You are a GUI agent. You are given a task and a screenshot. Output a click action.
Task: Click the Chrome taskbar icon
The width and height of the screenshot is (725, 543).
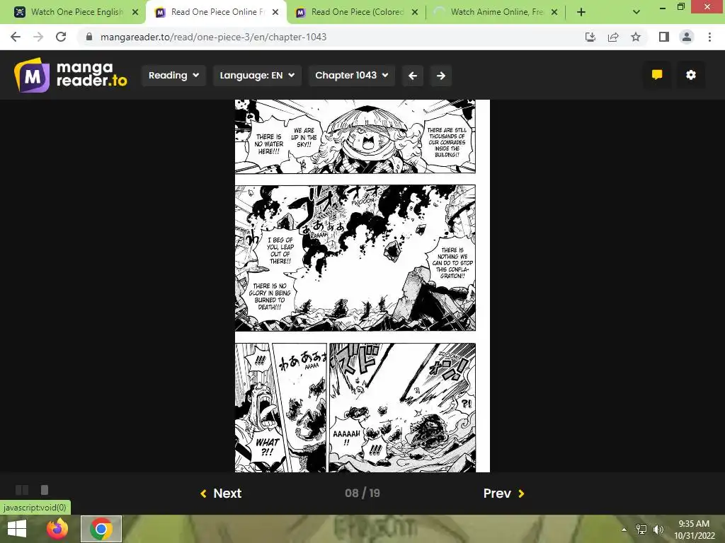point(101,529)
